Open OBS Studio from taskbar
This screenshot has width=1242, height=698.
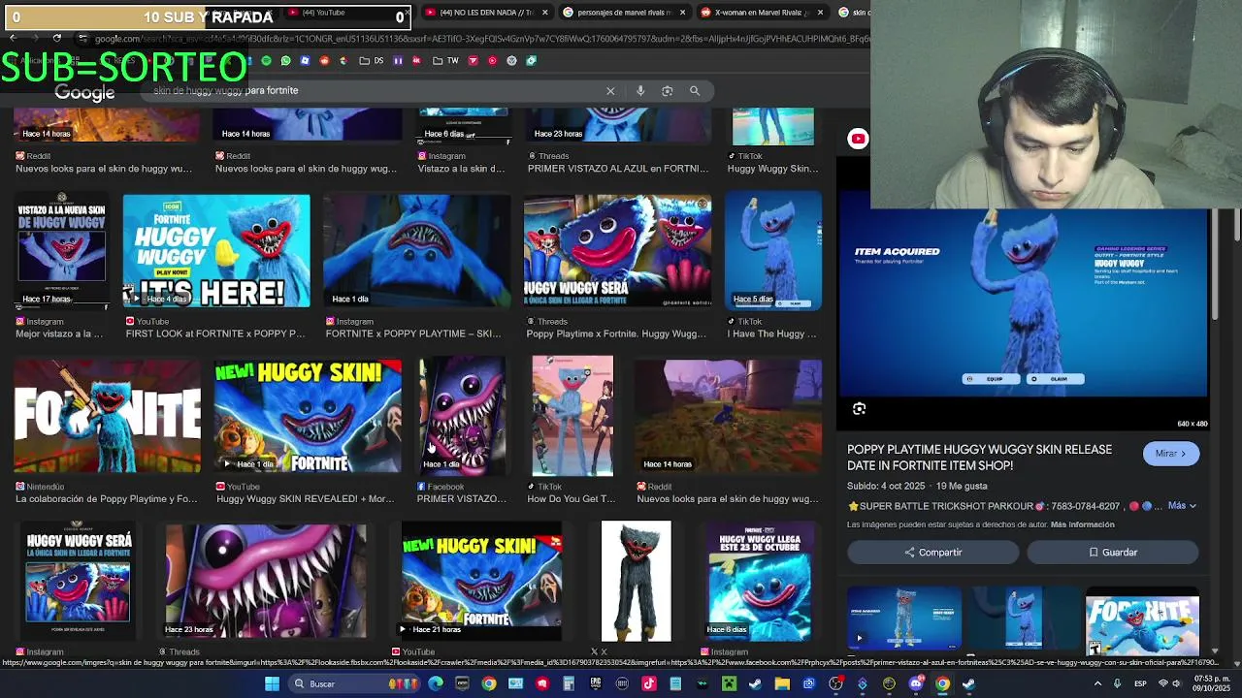[x=835, y=684]
